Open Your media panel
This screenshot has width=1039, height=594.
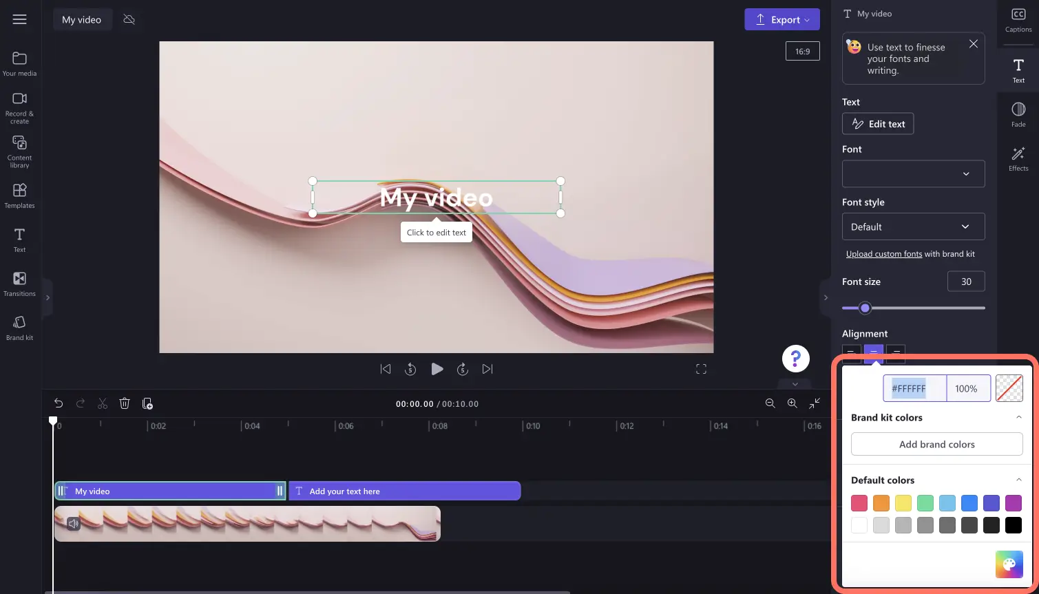coord(19,64)
